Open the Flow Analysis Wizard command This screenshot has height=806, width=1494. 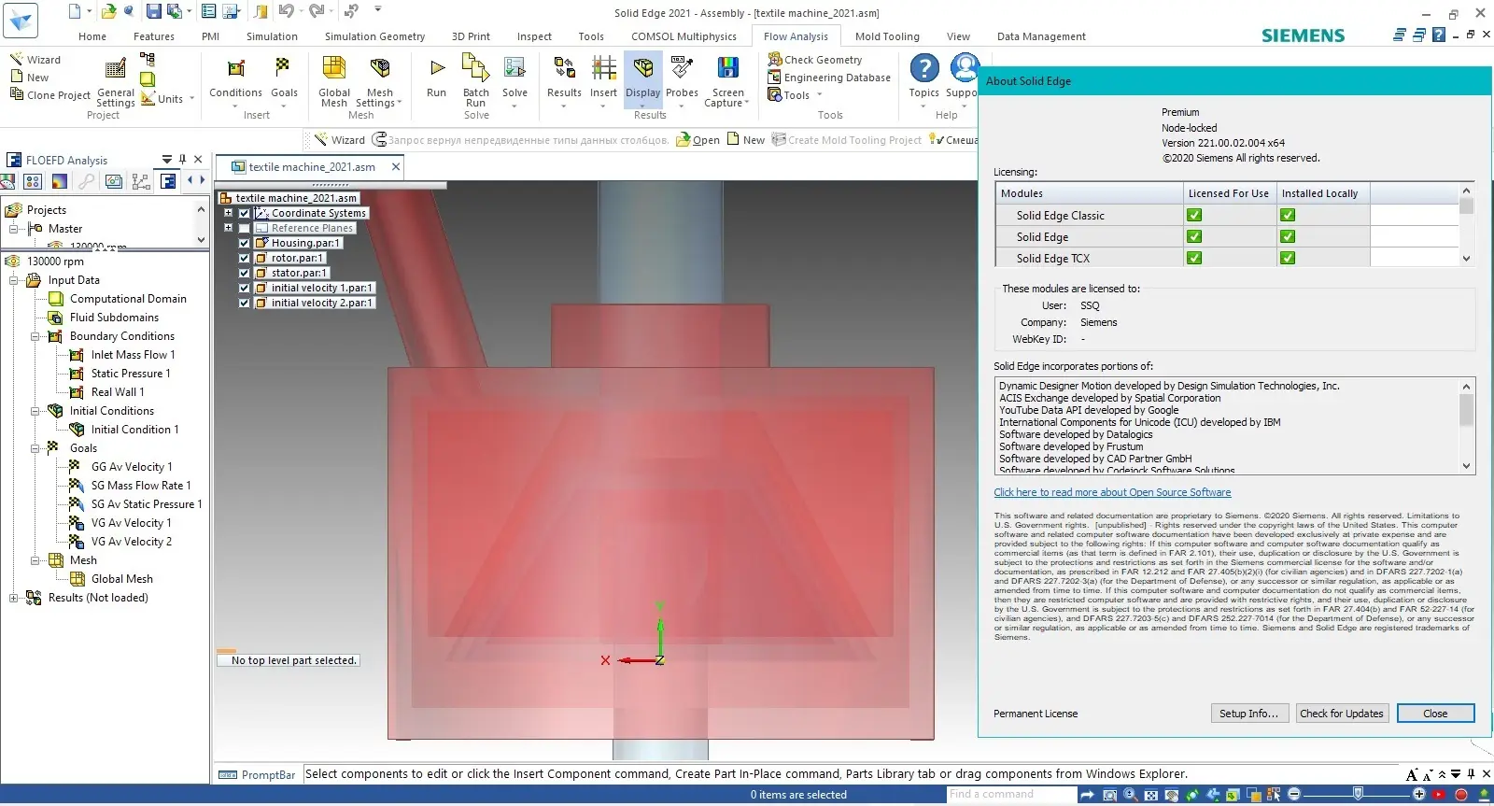(x=35, y=60)
